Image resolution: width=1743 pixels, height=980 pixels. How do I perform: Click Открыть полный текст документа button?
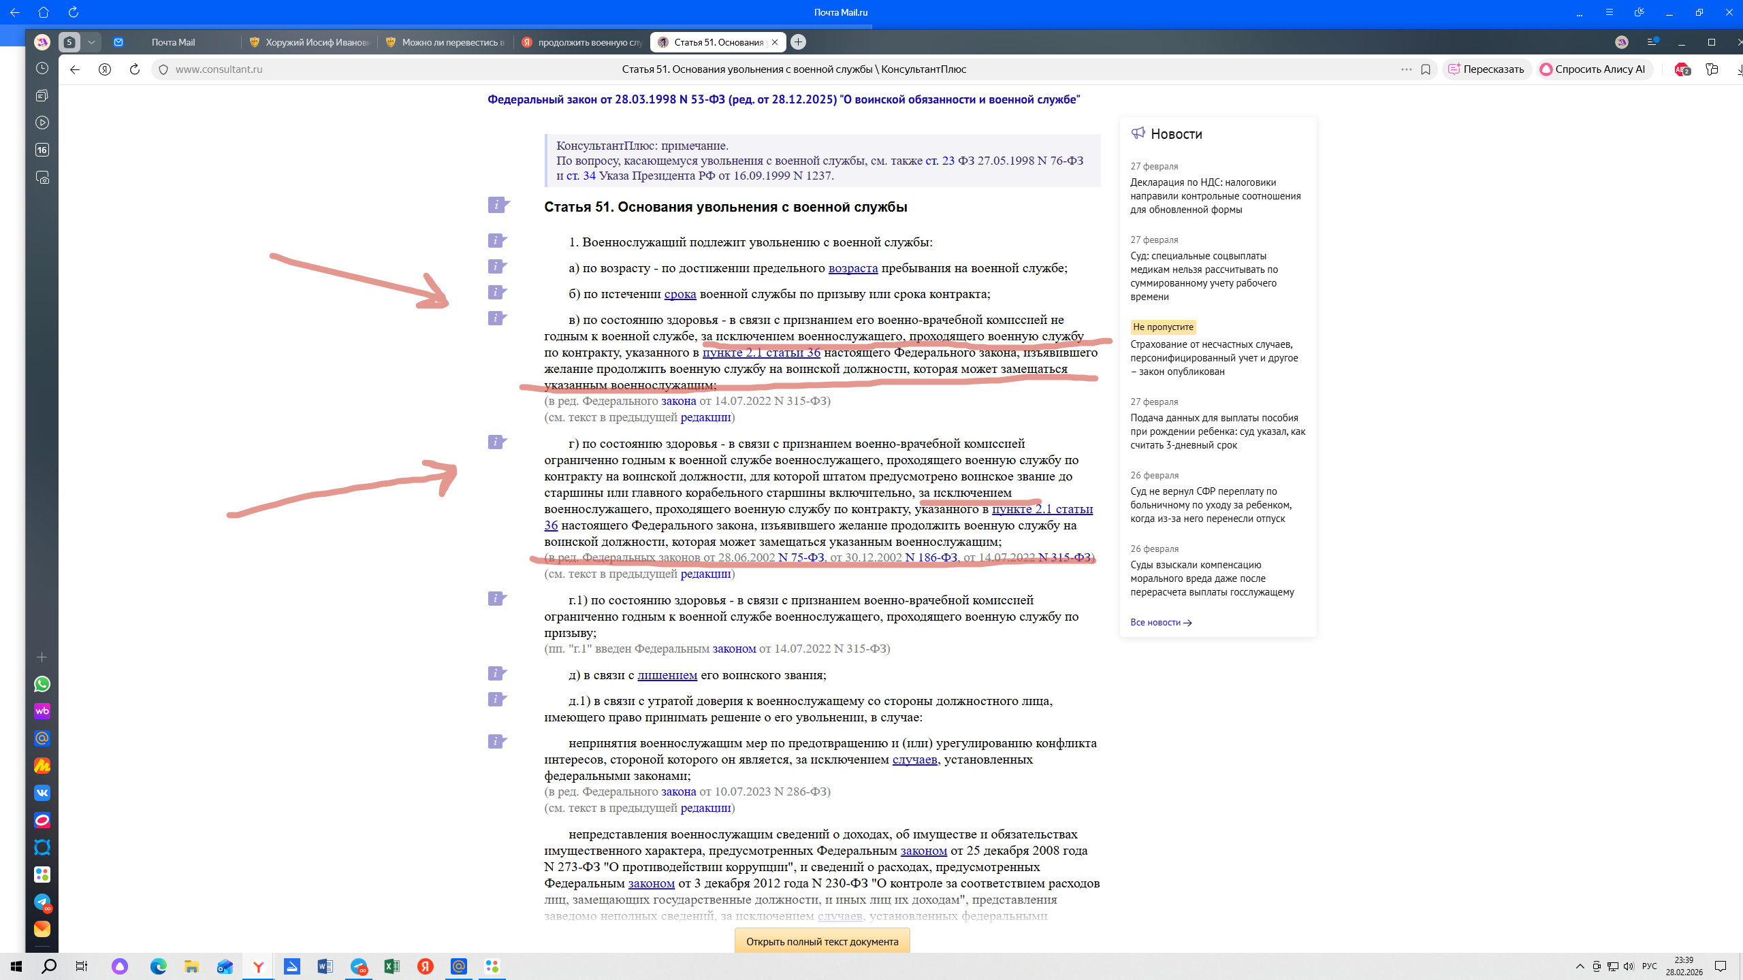click(x=822, y=942)
